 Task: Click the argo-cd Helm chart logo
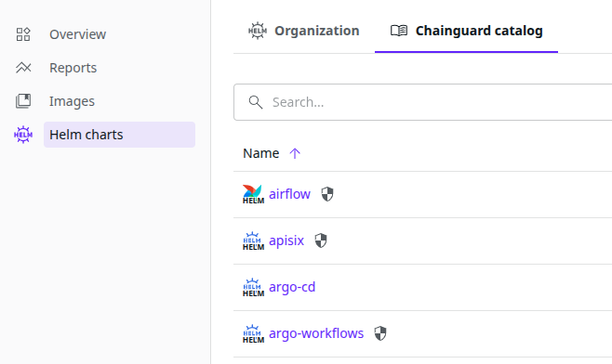tap(253, 287)
